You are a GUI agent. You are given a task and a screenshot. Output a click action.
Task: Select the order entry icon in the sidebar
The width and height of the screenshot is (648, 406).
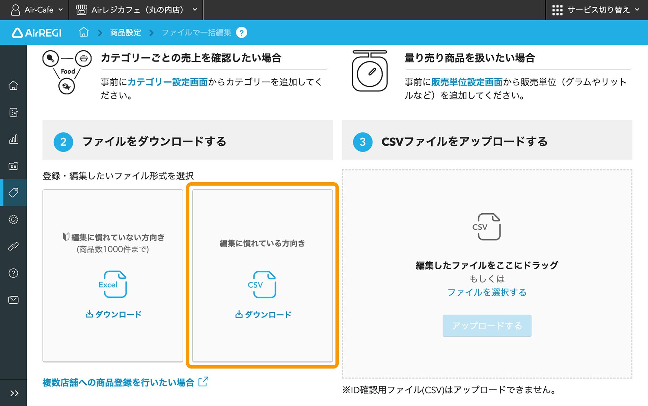(13, 112)
